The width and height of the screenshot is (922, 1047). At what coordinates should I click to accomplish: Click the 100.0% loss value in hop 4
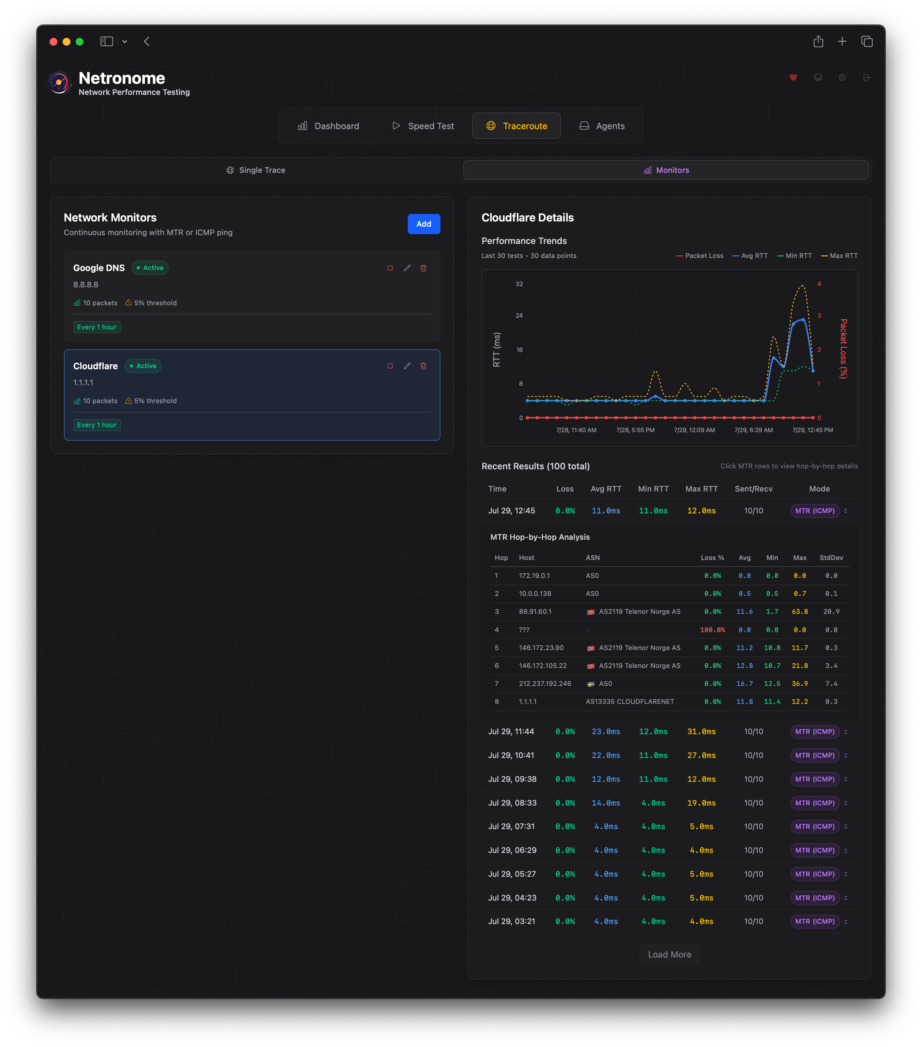(713, 630)
